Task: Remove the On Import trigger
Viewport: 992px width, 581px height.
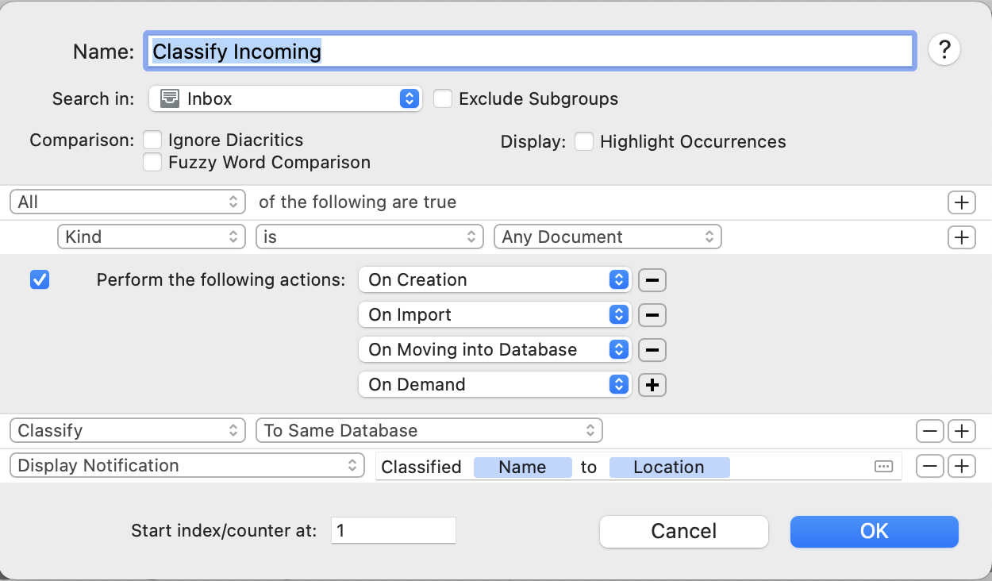Action: click(x=652, y=315)
